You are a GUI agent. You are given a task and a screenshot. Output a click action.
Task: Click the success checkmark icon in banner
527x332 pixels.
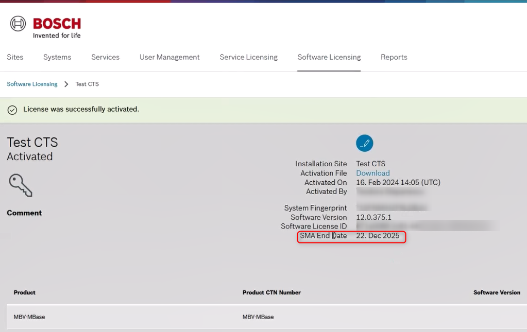(x=12, y=110)
